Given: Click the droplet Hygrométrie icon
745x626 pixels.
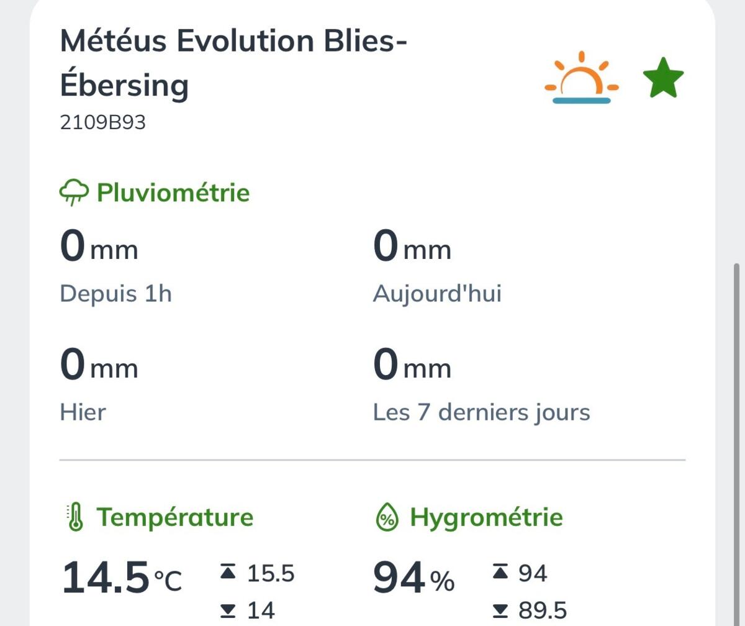Looking at the screenshot, I should [x=387, y=518].
